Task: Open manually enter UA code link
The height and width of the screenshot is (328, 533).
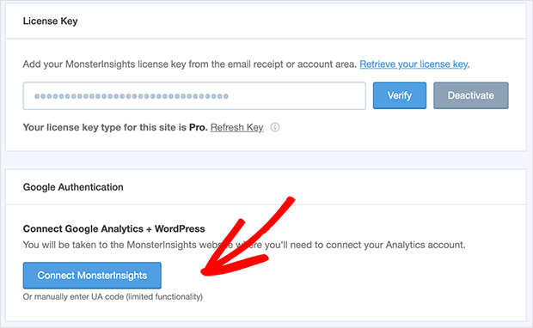Action: point(113,297)
